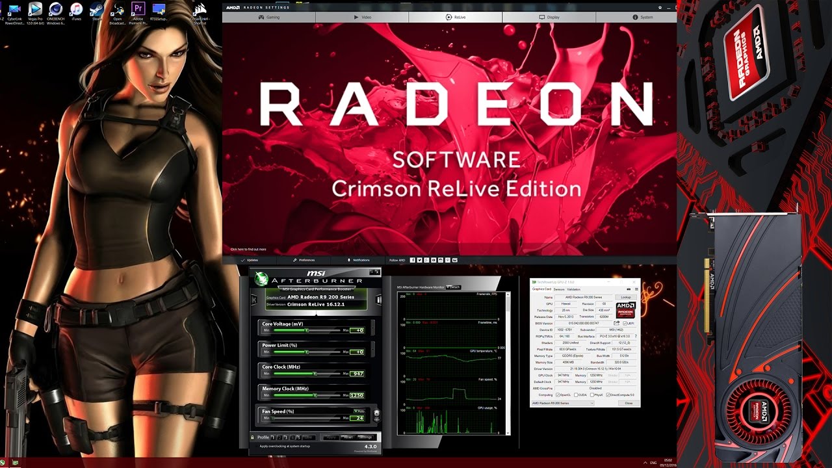832x468 pixels.
Task: Click AMD Radeon Graphics logo in GPU-Z
Action: tap(625, 310)
